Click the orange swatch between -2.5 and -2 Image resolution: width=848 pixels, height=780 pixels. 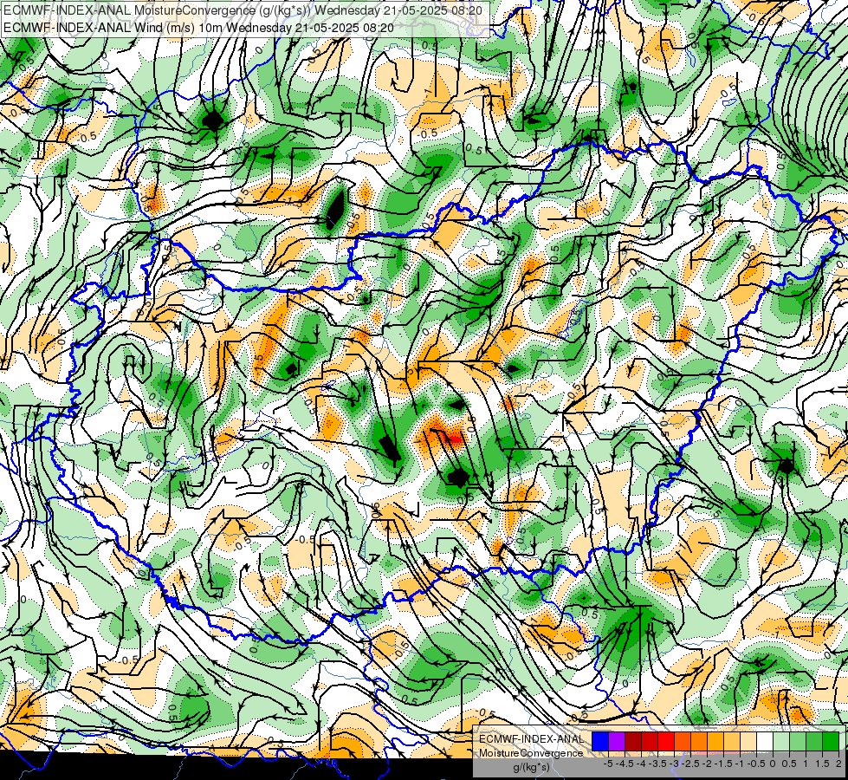point(699,741)
